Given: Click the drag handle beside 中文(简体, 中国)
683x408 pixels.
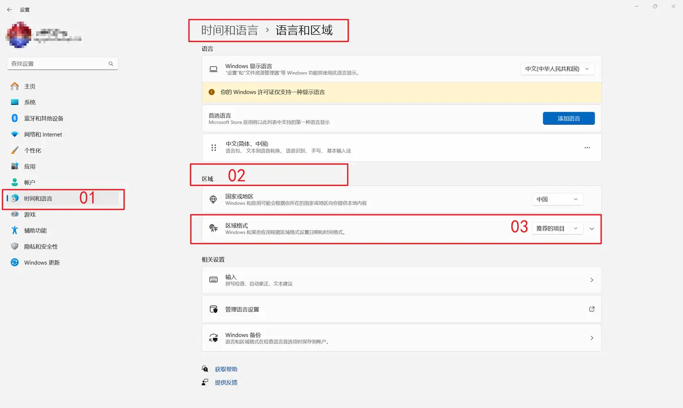Looking at the screenshot, I should pos(213,148).
